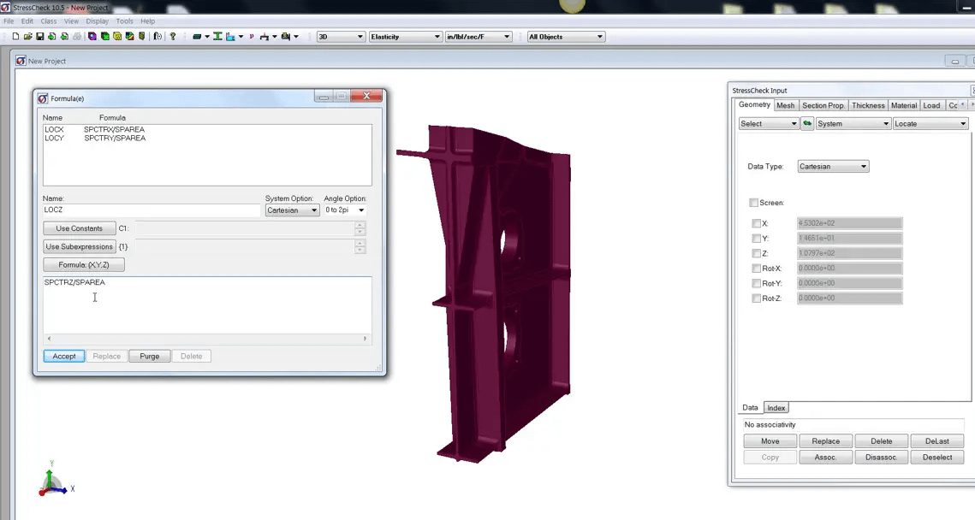Click the green swap arrows beside Select dropdown
Screen dimensions: 975x520
(806, 123)
